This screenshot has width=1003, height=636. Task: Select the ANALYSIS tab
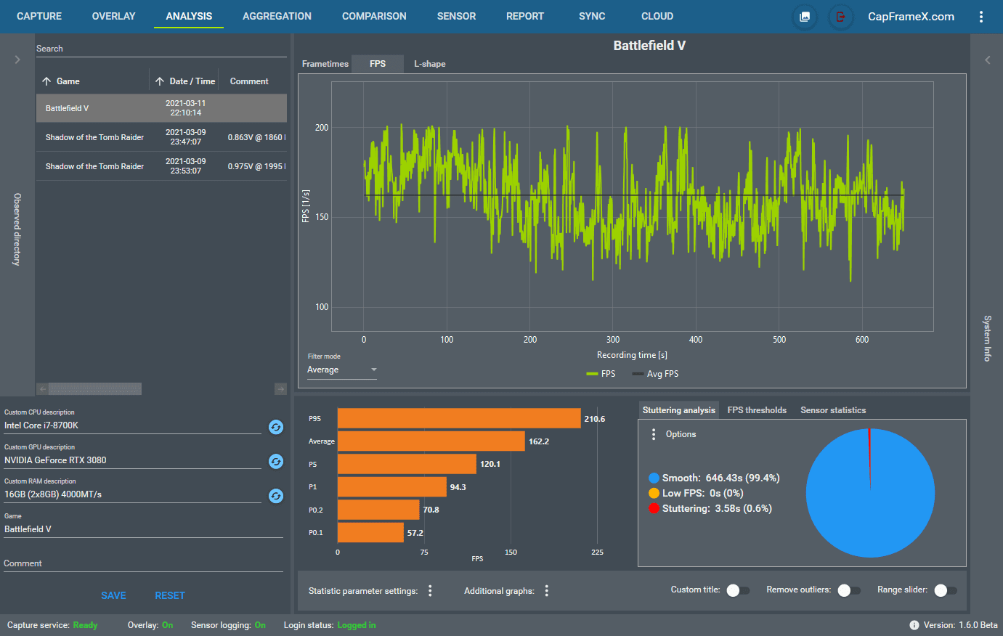(x=189, y=16)
